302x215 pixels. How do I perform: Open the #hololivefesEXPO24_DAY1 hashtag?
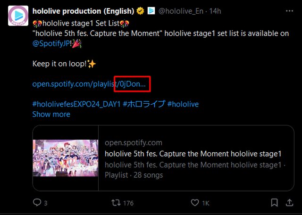click(x=76, y=104)
